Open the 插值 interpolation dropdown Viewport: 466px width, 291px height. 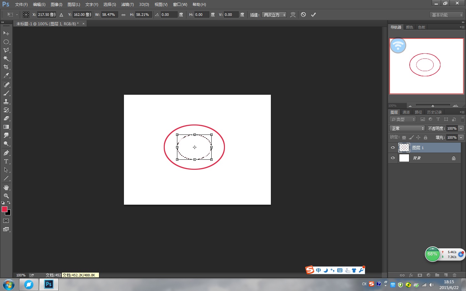(274, 15)
